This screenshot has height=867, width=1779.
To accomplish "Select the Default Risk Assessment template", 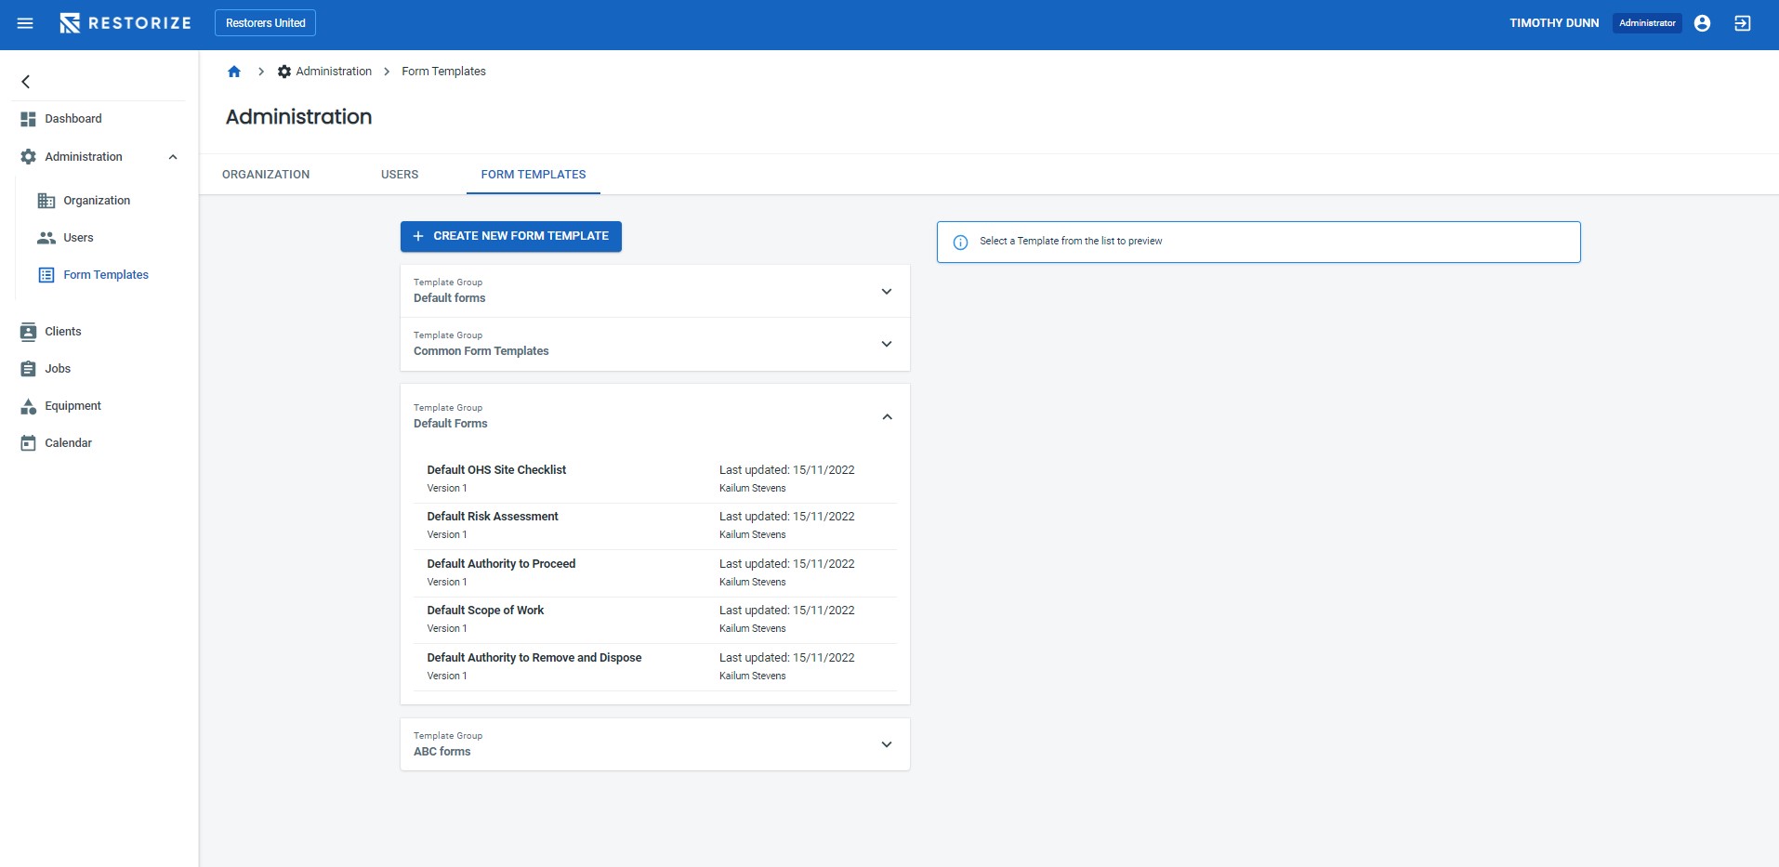I will click(x=493, y=517).
